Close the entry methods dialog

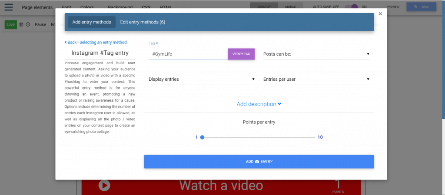click(x=380, y=13)
